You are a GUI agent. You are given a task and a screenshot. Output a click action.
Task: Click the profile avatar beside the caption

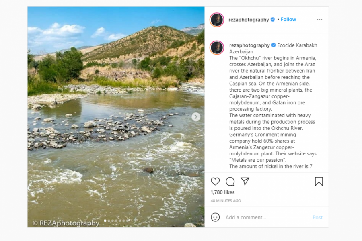tap(217, 48)
